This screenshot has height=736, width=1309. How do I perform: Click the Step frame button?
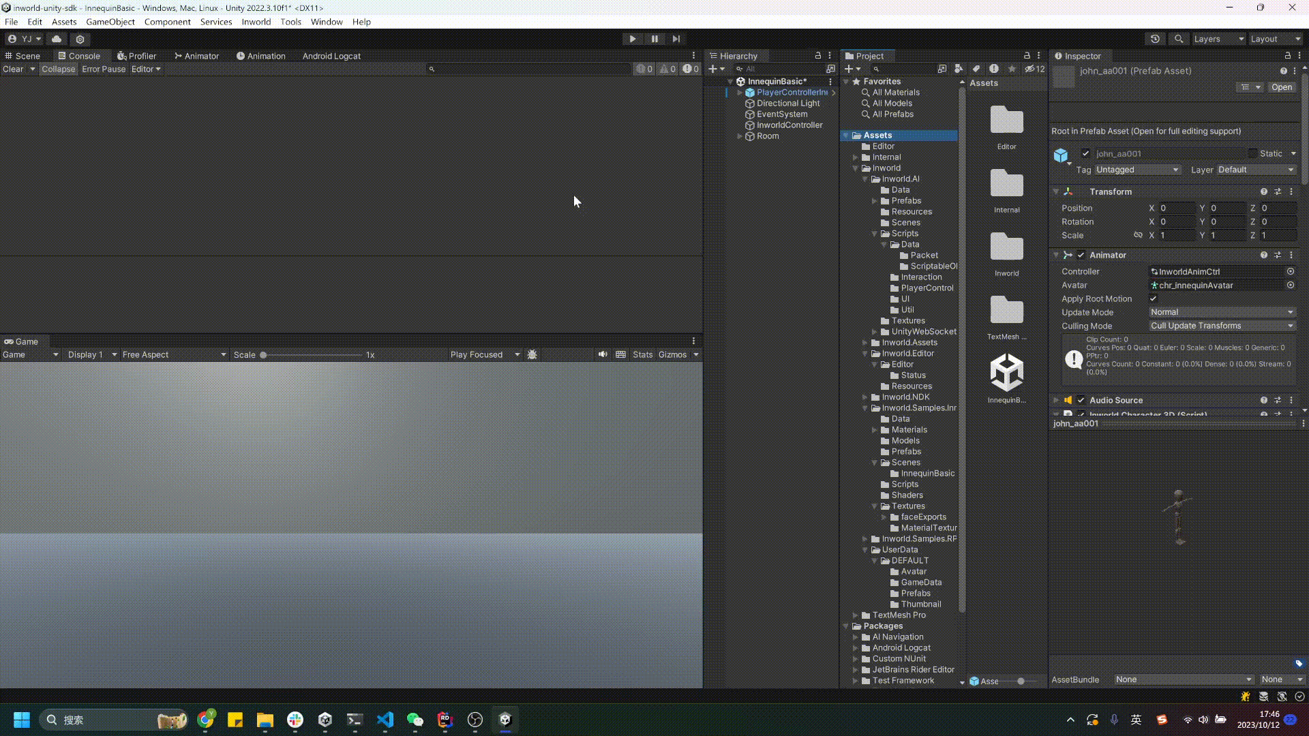[x=676, y=39]
